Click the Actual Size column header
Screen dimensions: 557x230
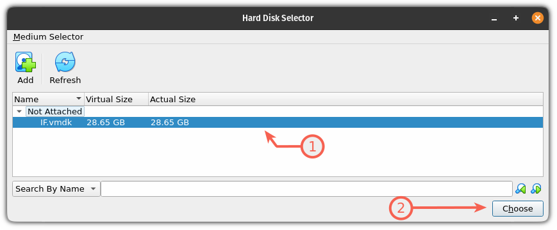pos(172,100)
